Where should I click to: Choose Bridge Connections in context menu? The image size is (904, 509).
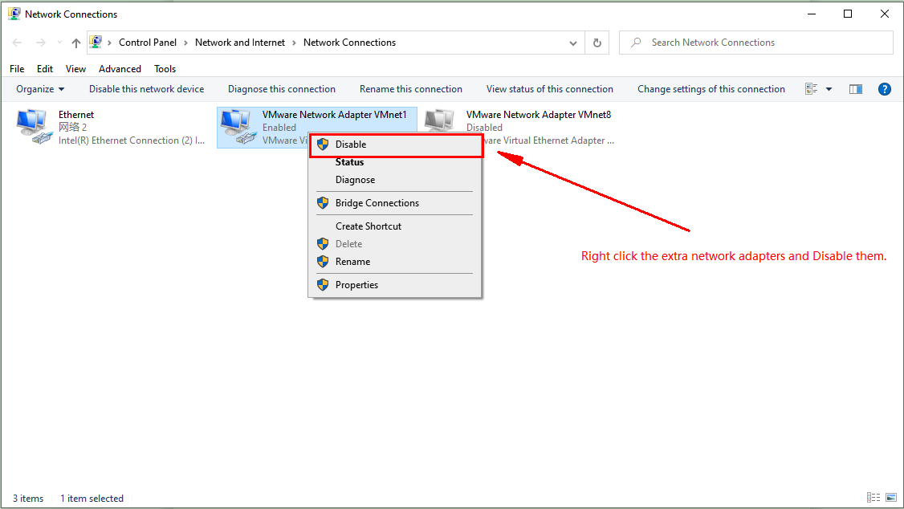[x=396, y=203]
